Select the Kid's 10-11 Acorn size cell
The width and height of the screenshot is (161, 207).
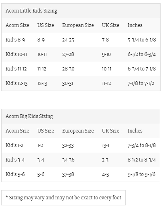pyautogui.click(x=16, y=54)
